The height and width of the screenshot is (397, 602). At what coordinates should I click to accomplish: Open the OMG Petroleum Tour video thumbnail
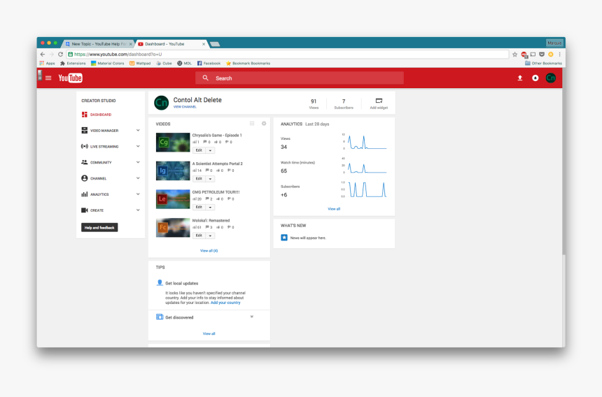(173, 199)
